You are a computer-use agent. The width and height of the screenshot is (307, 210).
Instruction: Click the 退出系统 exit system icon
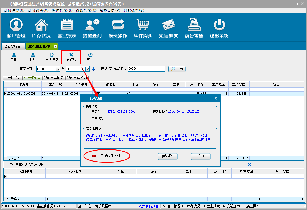pyautogui.click(x=219, y=28)
